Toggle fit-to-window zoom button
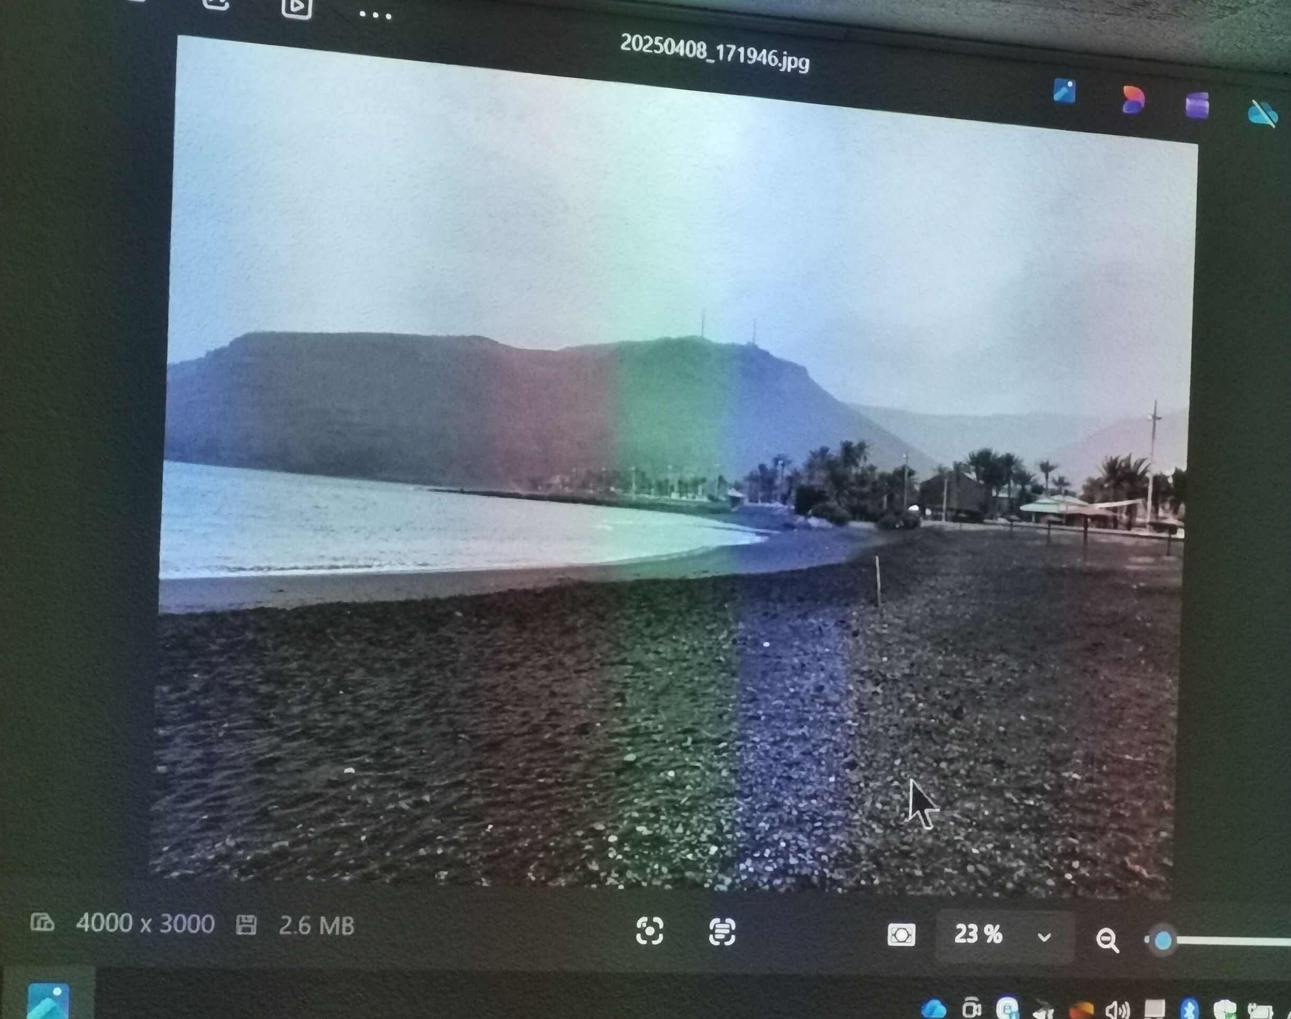This screenshot has width=1291, height=1019. pyautogui.click(x=901, y=935)
